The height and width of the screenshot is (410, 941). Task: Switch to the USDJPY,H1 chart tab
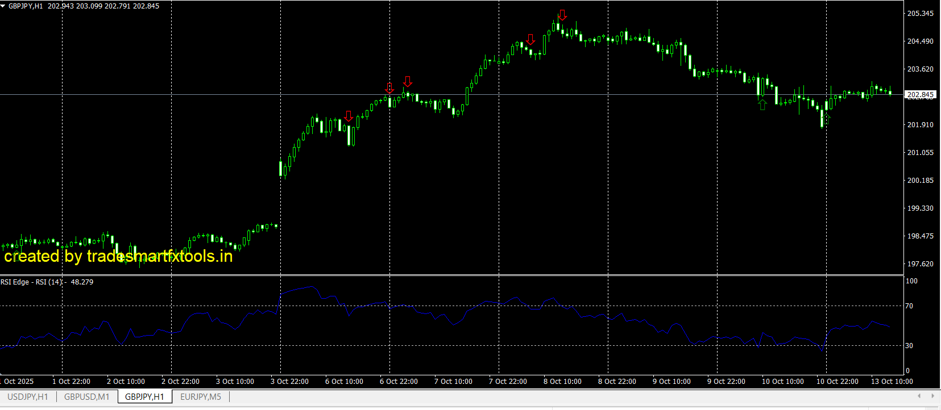coord(27,397)
